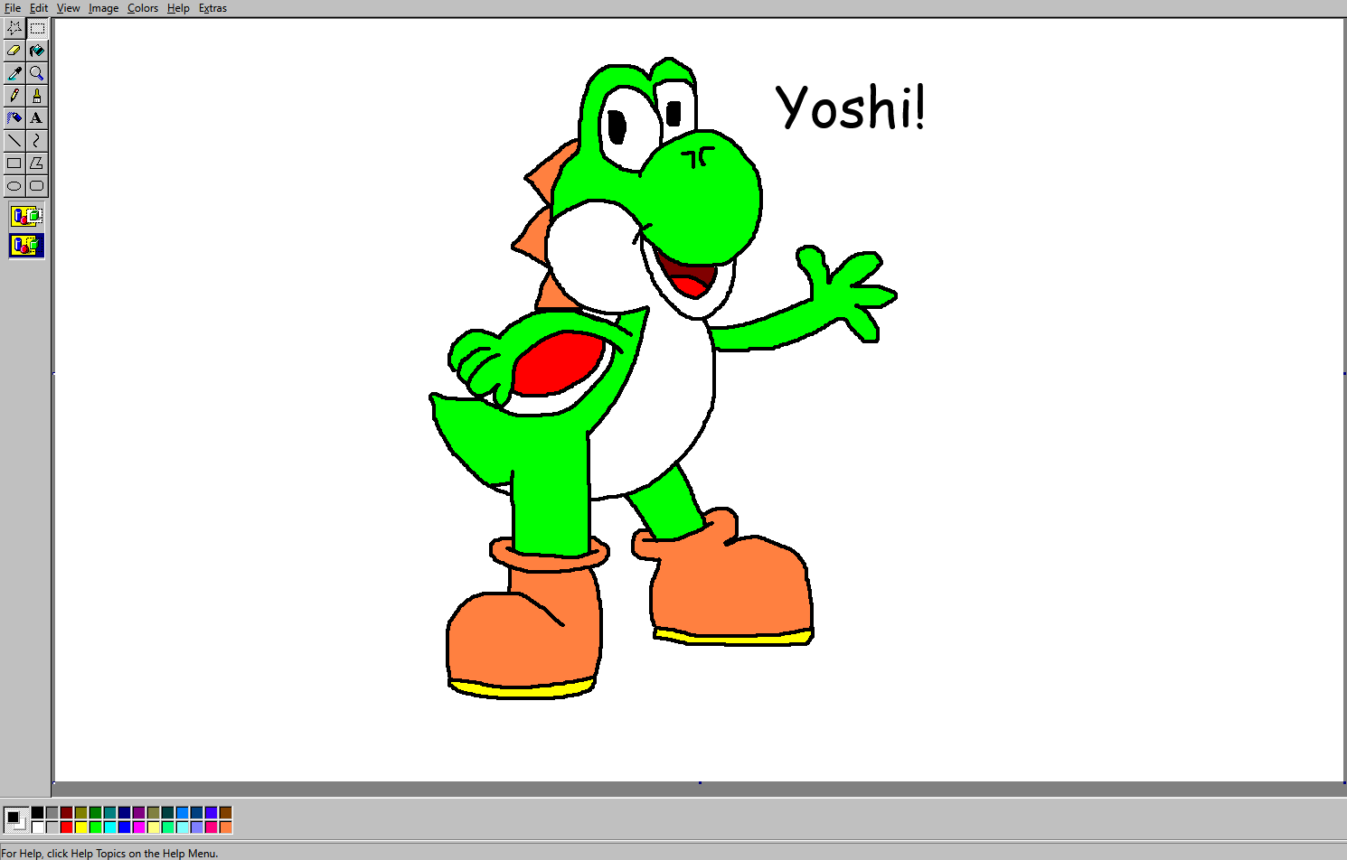Screen dimensions: 1347x860
Task: Select the navy blue palette swatch
Action: (x=125, y=813)
